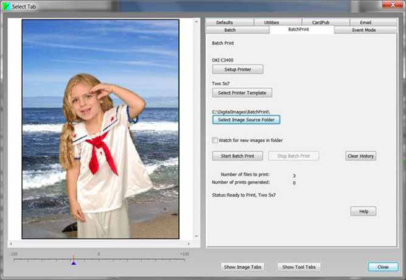Go to the Email tab
406x280 pixels.
tap(365, 23)
